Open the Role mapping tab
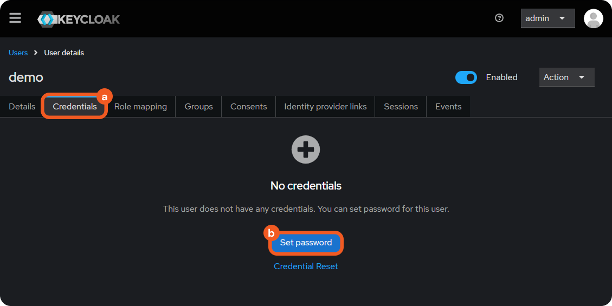This screenshot has height=306, width=612. tap(140, 107)
